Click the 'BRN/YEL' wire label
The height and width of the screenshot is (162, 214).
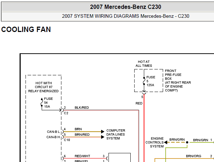(82, 161)
